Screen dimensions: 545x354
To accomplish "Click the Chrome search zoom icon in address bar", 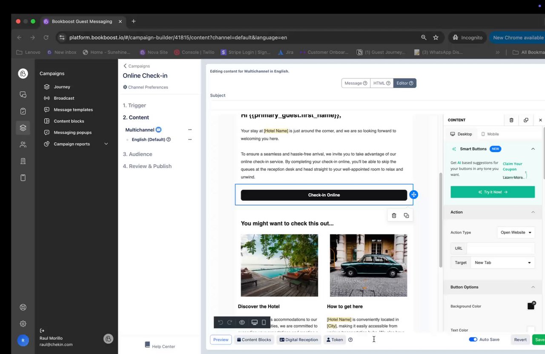I will (424, 37).
